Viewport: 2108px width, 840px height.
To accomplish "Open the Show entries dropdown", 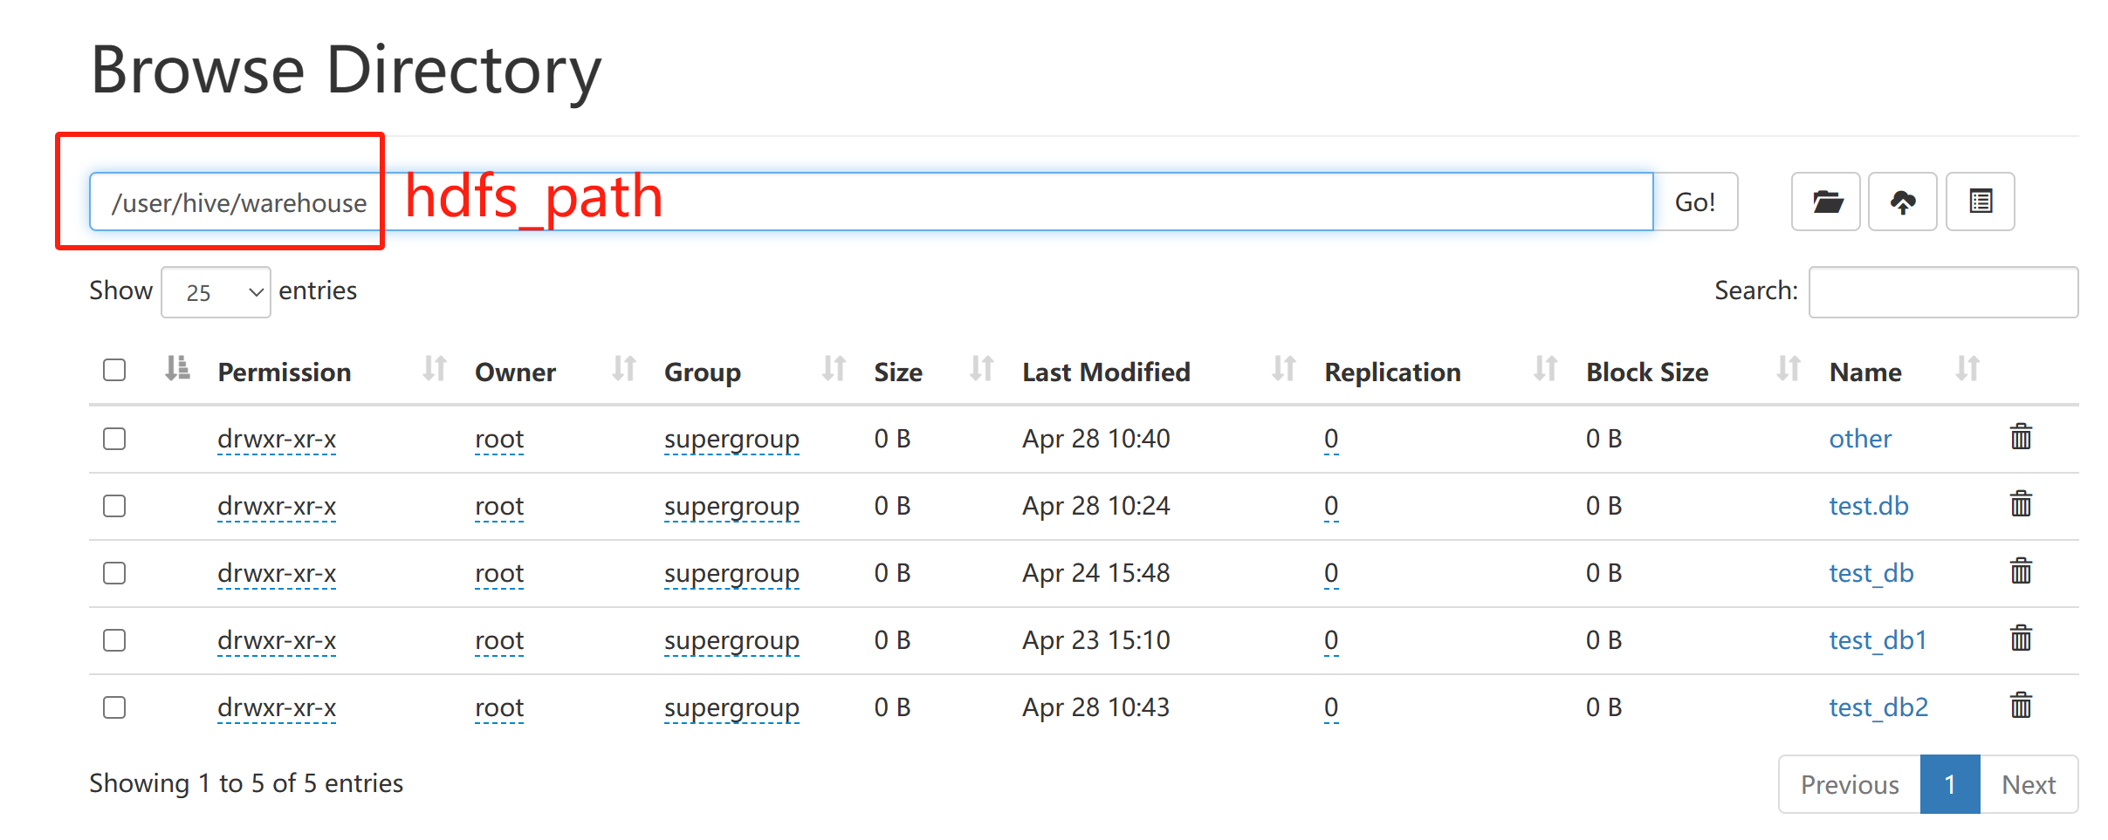I will pyautogui.click(x=216, y=292).
